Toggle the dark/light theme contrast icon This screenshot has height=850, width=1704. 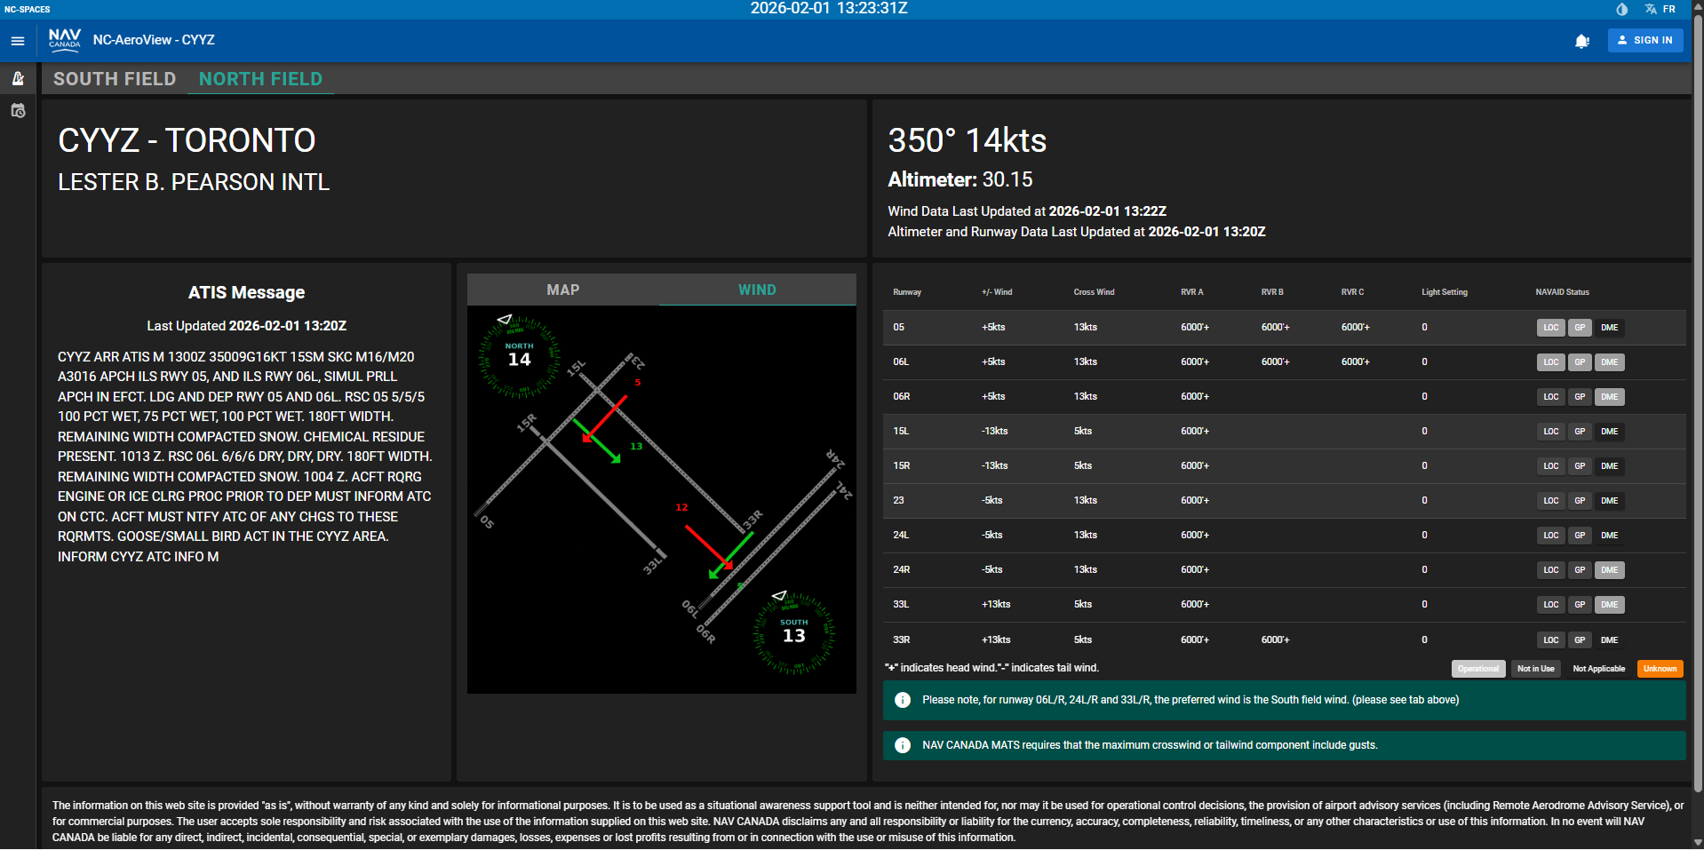pyautogui.click(x=1620, y=10)
